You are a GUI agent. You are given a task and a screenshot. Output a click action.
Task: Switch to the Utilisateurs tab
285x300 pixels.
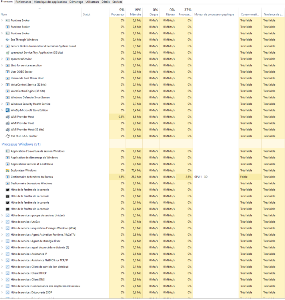pyautogui.click(x=92, y=2)
